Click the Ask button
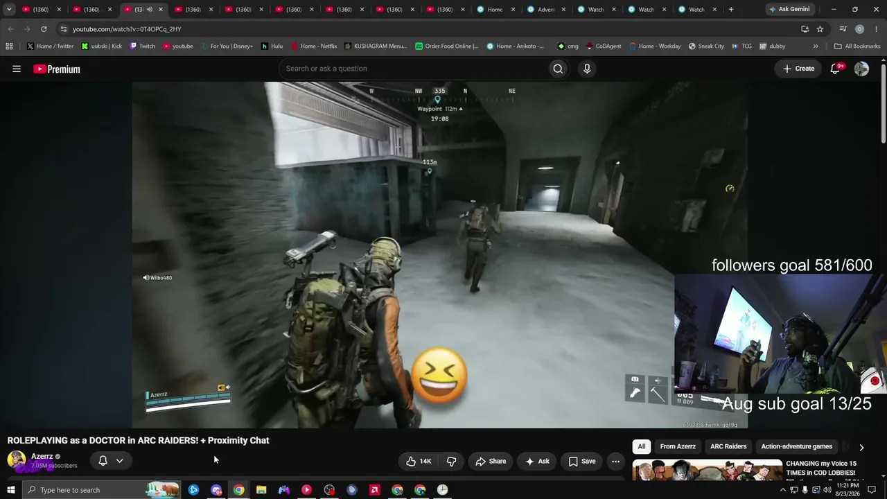887x499 pixels. (x=537, y=461)
